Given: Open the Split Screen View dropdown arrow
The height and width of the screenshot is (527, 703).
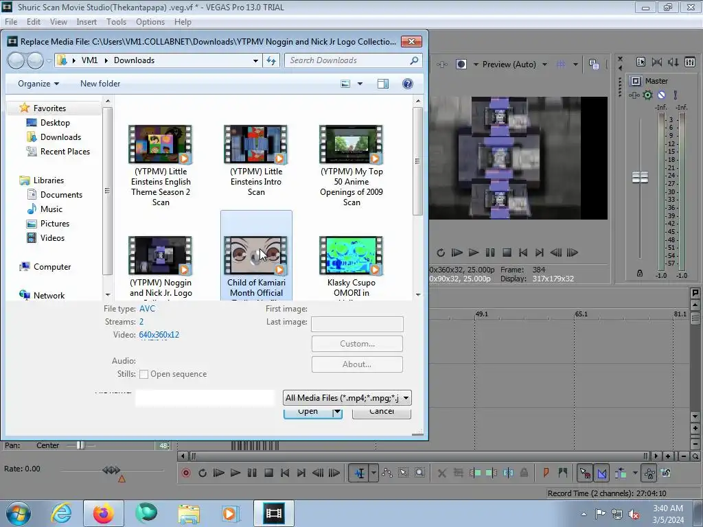Looking at the screenshot, I should click(x=476, y=64).
